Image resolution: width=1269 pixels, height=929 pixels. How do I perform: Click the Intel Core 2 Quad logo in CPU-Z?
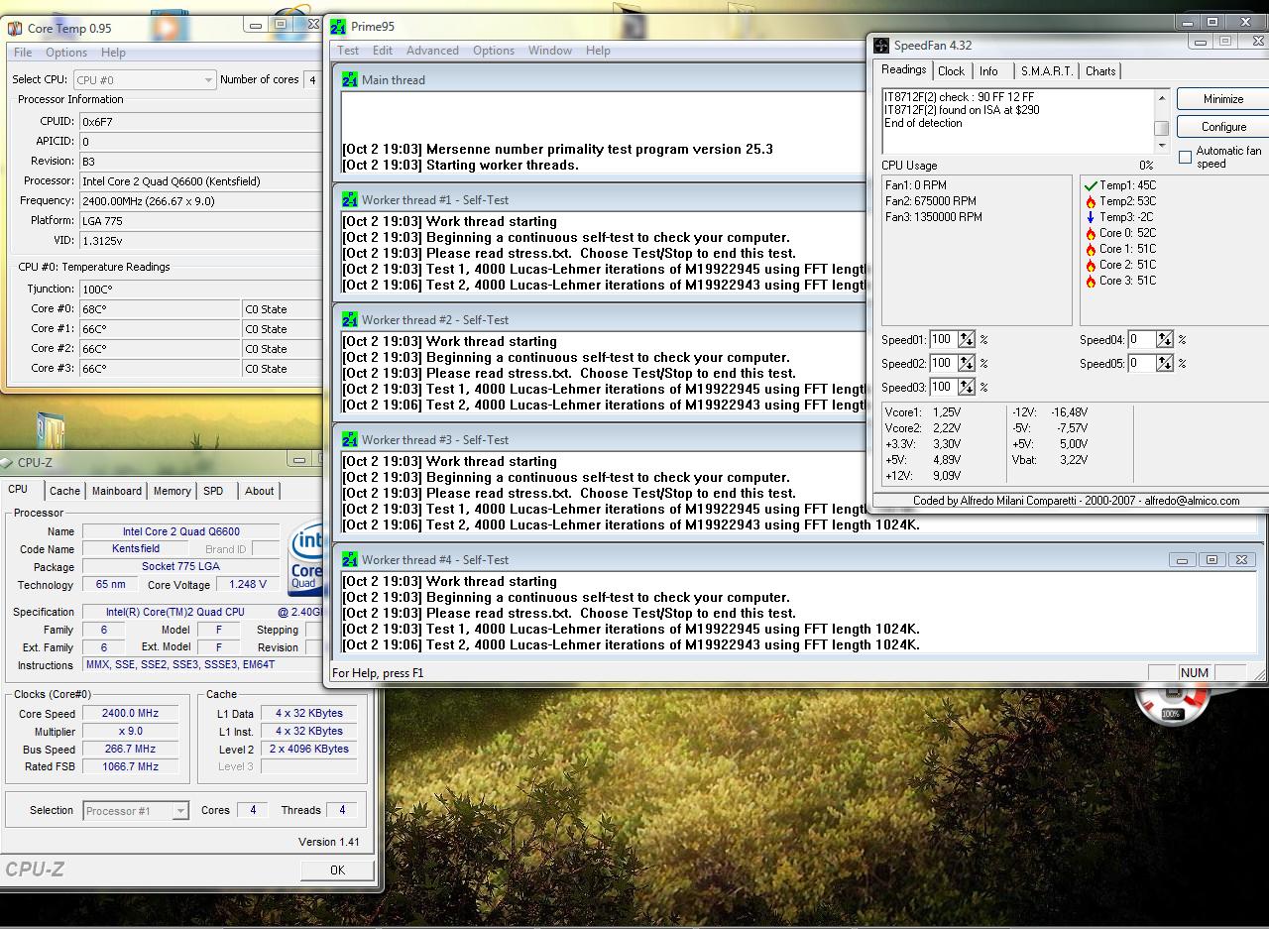click(305, 559)
